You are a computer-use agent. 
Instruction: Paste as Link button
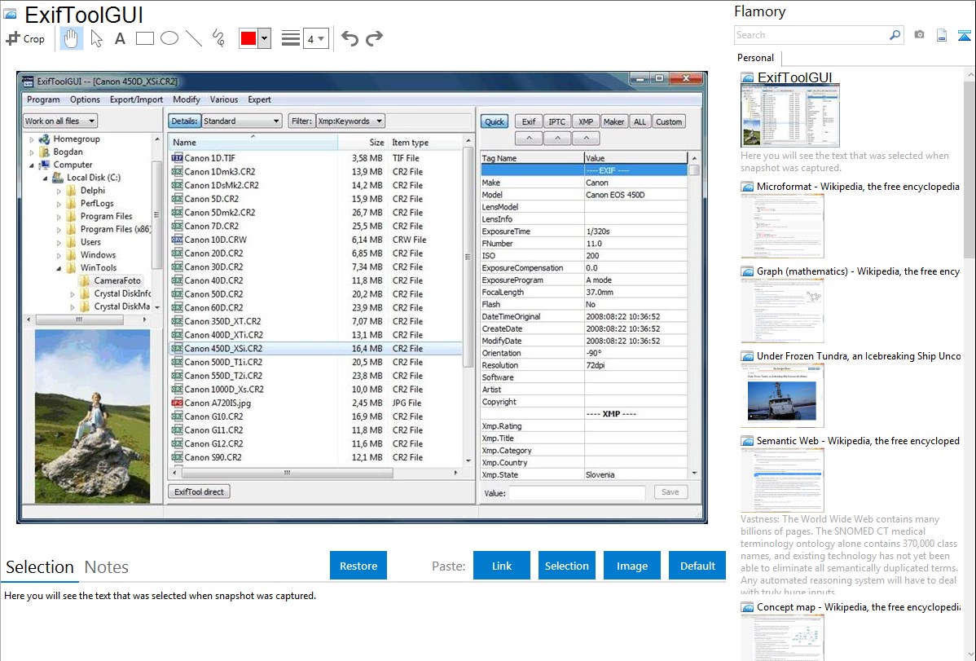(502, 566)
